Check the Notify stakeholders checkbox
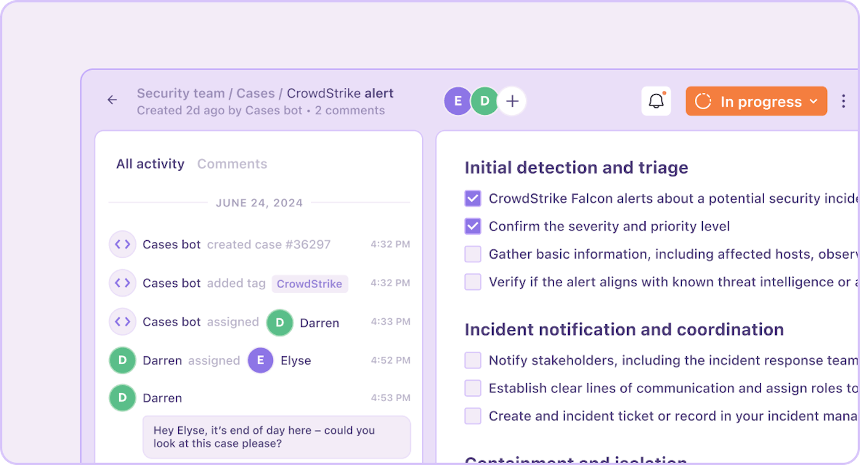Image resolution: width=860 pixels, height=465 pixels. tap(472, 361)
